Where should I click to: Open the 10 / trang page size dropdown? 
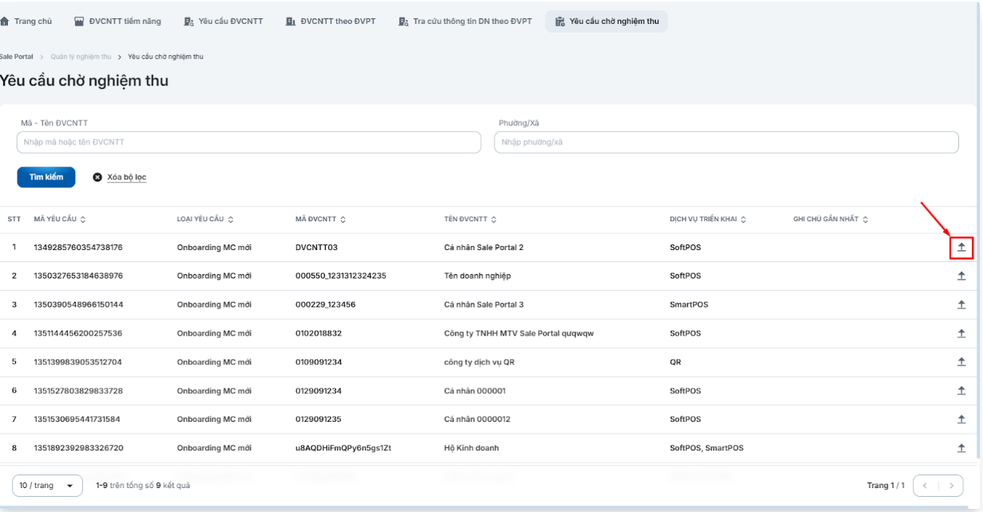47,486
